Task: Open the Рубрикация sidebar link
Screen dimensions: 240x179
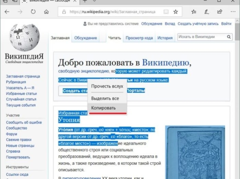Action: [16, 82]
